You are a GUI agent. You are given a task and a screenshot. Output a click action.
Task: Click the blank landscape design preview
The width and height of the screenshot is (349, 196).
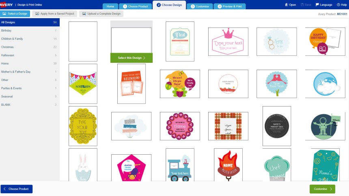pyautogui.click(x=131, y=40)
